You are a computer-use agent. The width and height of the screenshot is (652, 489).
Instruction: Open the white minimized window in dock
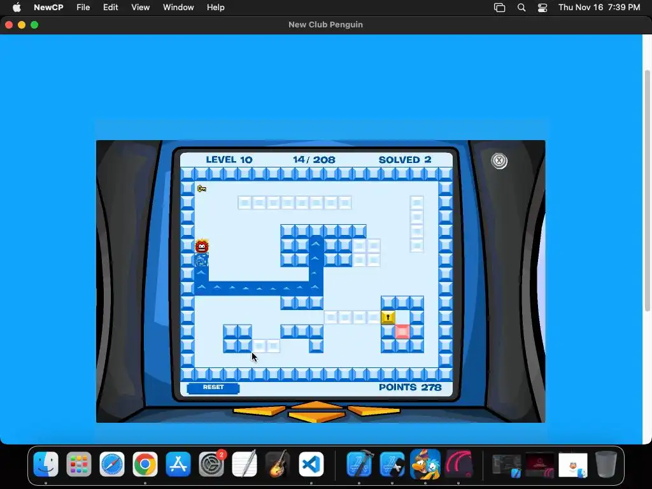tap(573, 465)
